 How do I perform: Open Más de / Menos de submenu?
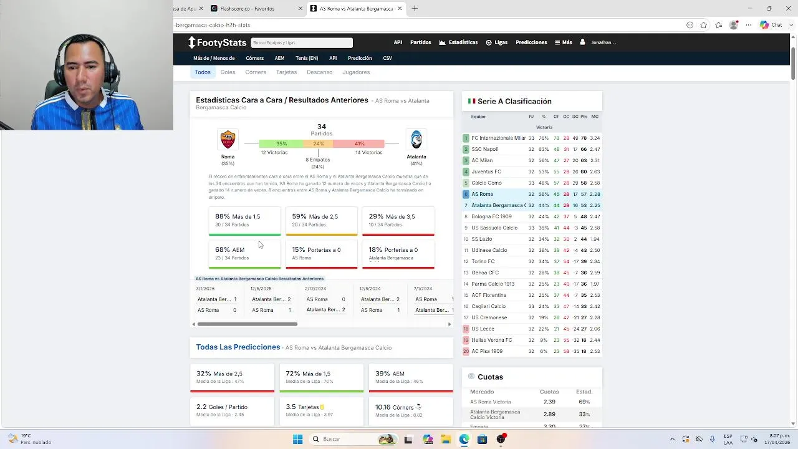coord(214,58)
